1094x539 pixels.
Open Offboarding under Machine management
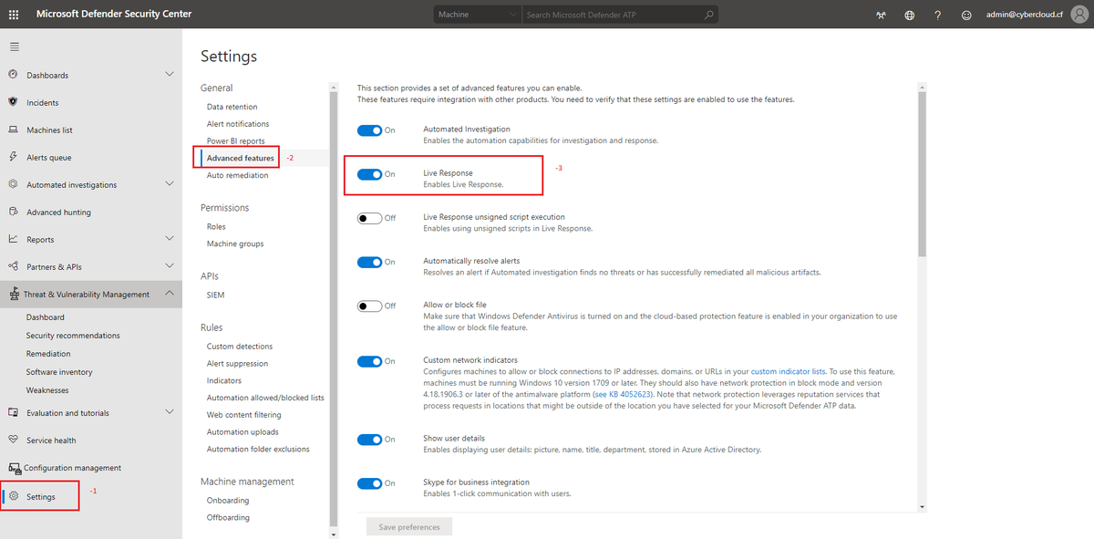(x=228, y=518)
